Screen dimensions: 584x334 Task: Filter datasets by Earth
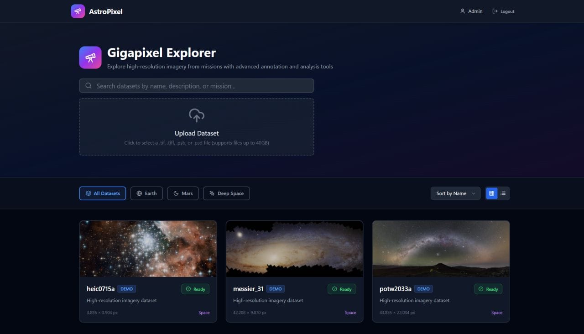point(146,193)
